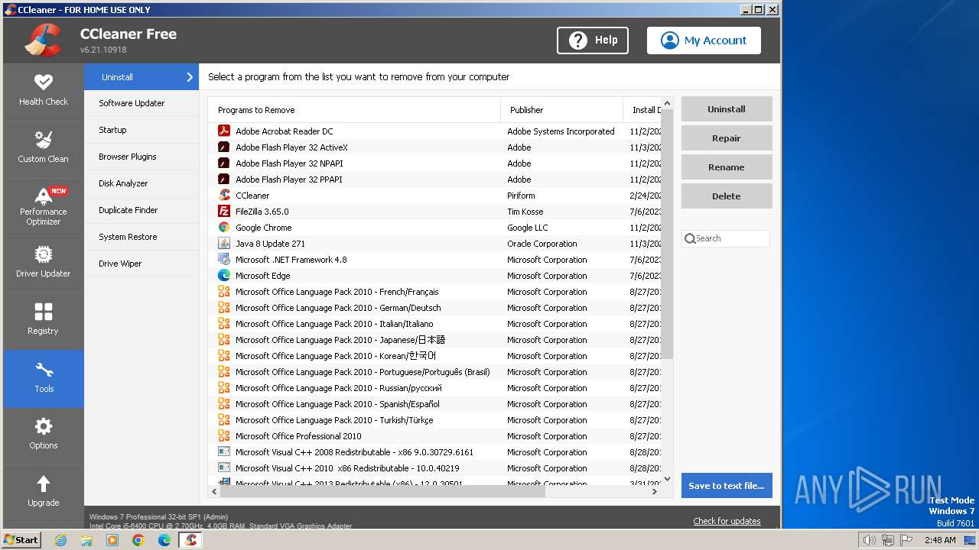Screen dimensions: 979x550
Task: Click Save to text file button
Action: point(727,486)
